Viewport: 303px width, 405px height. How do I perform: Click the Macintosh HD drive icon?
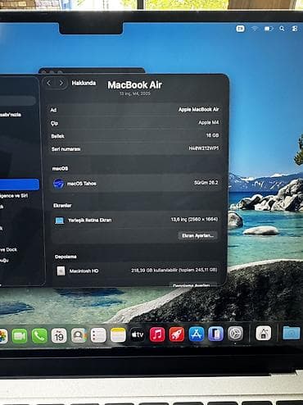pyautogui.click(x=61, y=271)
